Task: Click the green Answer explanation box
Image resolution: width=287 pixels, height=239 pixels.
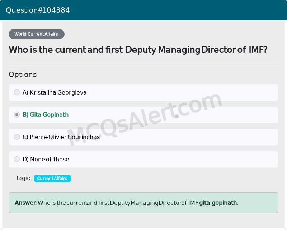Action: tap(143, 203)
